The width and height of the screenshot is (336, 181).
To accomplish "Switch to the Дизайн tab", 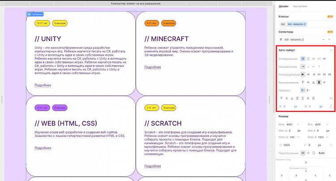I will point(283,6).
